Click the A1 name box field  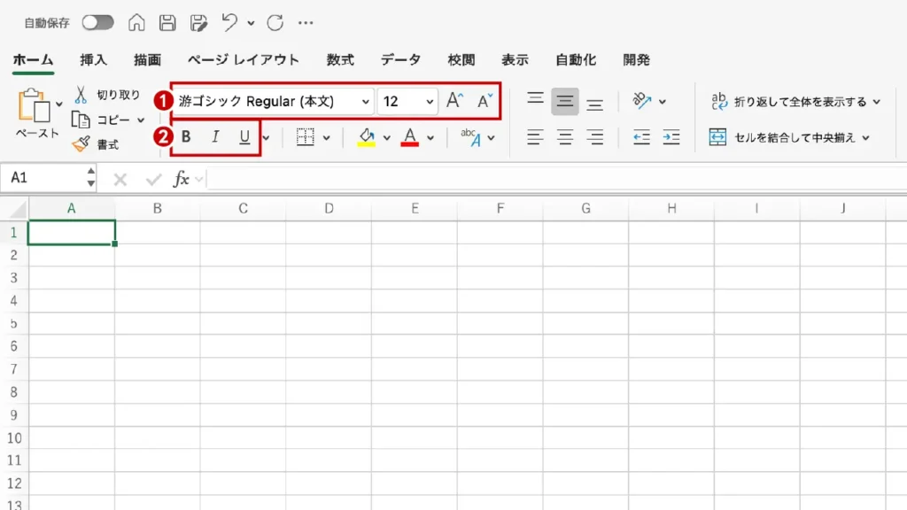click(43, 178)
